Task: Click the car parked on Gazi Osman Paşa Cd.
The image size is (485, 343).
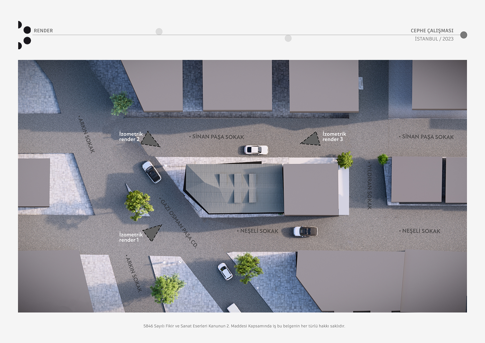Action: (x=151, y=172)
